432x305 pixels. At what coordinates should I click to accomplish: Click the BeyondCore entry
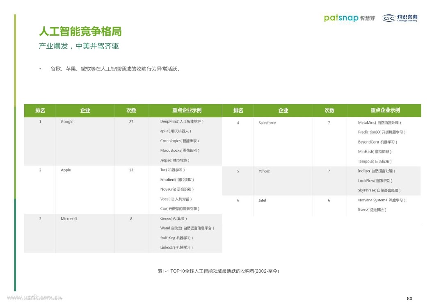[x=377, y=142]
